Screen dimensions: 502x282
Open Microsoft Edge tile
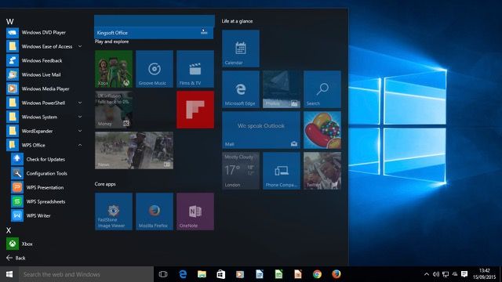(x=241, y=89)
